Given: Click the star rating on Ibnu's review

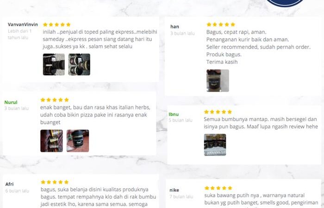Looking at the screenshot, I should 218,112.
